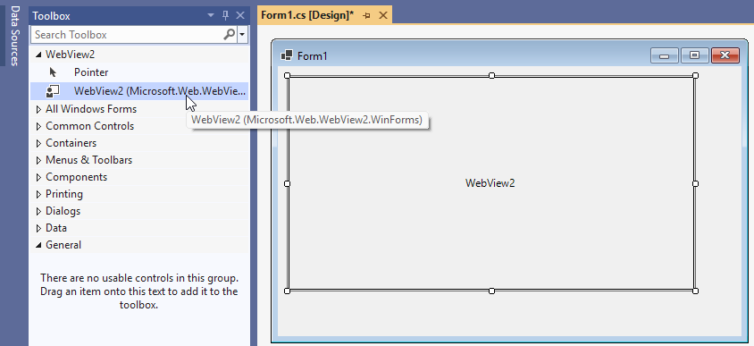754x346 pixels.
Task: Switch to the Form1.cs [Design] tab
Action: pos(307,15)
